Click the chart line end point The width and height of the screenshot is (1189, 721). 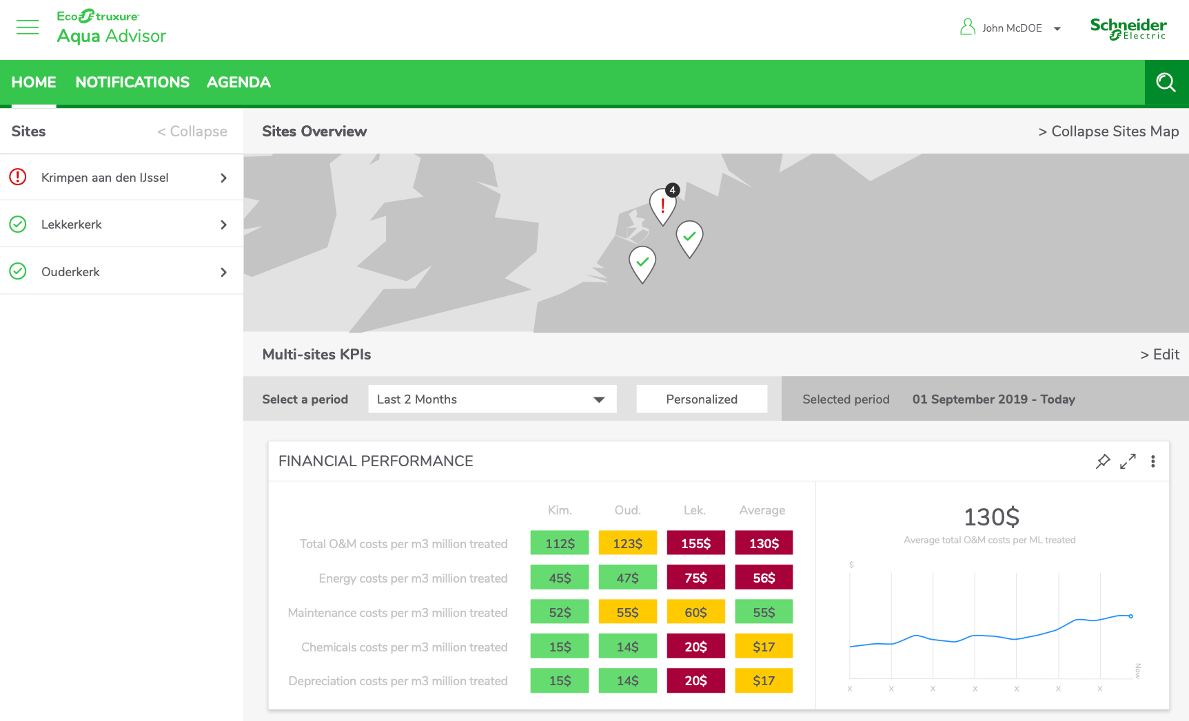(1130, 616)
